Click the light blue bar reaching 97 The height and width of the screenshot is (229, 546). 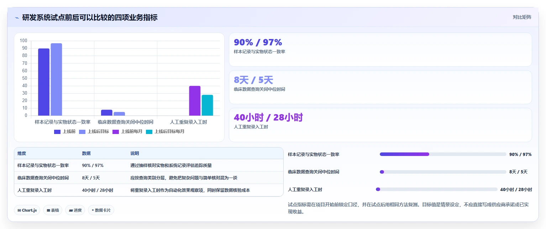click(56, 79)
